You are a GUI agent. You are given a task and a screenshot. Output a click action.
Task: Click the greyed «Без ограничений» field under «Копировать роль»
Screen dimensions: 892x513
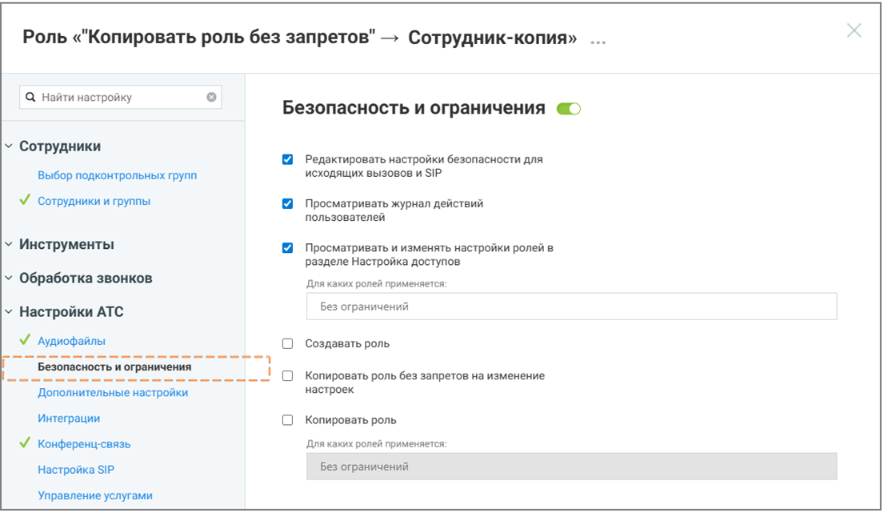(571, 467)
